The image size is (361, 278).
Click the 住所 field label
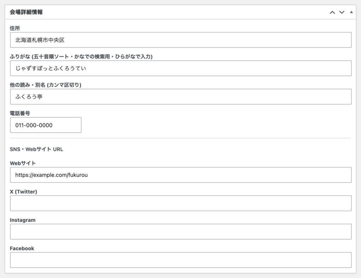15,28
